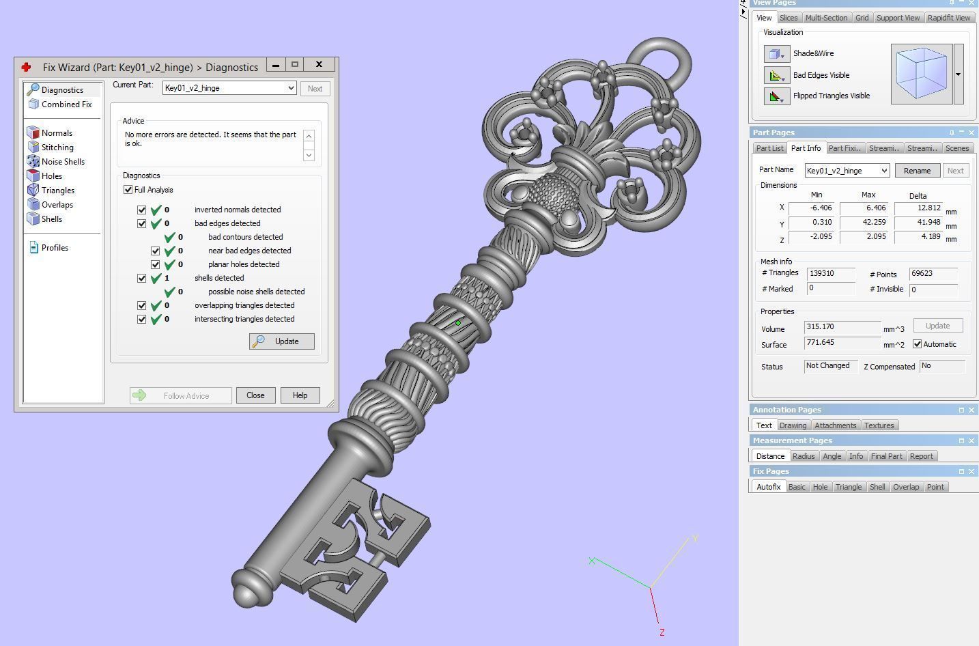The width and height of the screenshot is (979, 646).
Task: Select the Stitching tool in sidebar
Action: (x=57, y=148)
